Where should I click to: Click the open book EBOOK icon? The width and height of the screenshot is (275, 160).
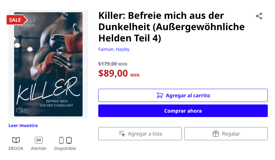[x=16, y=140]
